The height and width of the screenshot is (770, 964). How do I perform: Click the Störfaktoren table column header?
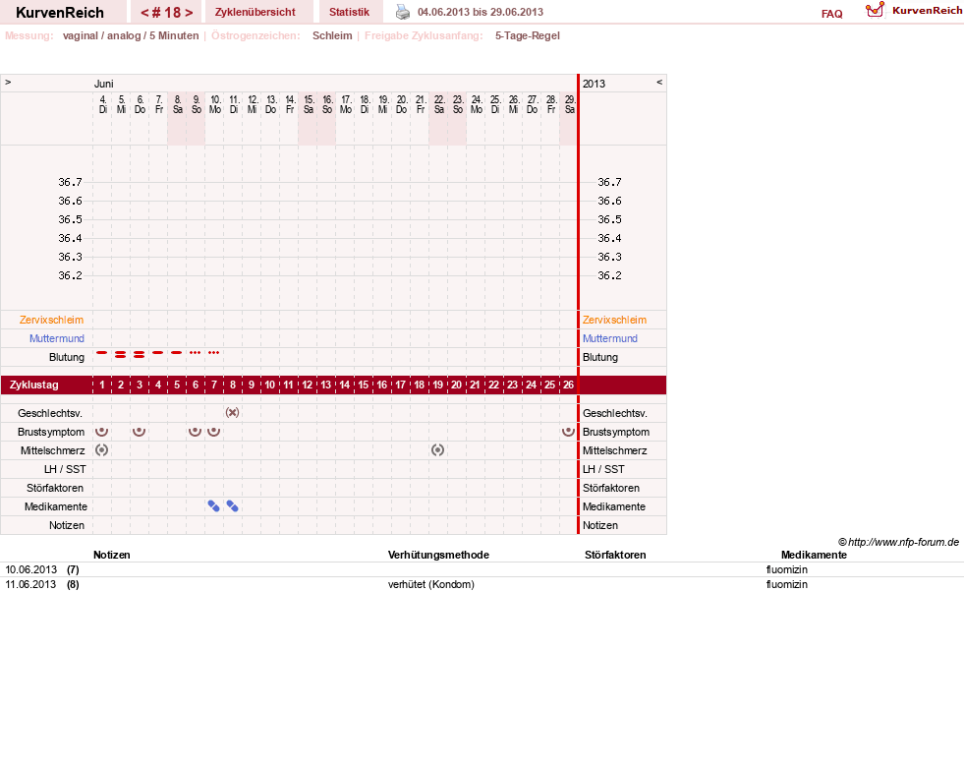pos(615,555)
